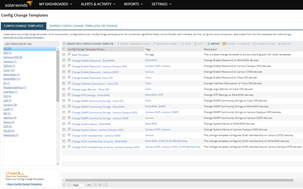Switch to the Shared Config Change Templates tab

pyautogui.click(x=83, y=26)
